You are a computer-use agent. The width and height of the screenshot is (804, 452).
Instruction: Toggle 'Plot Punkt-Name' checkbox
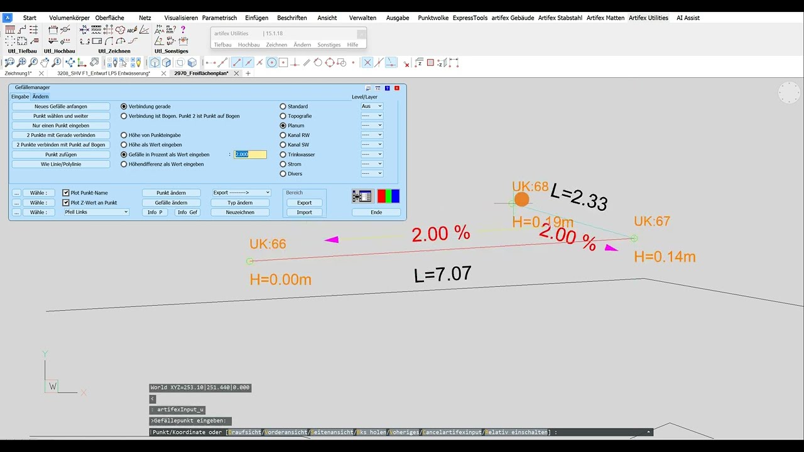[66, 193]
